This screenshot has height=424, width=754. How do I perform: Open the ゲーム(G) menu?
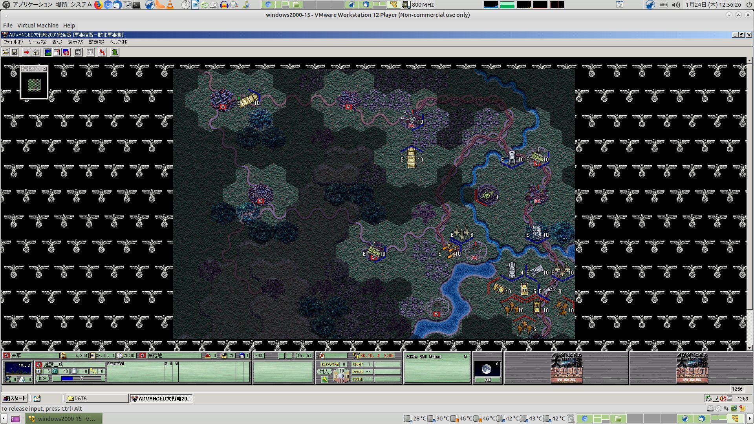37,42
